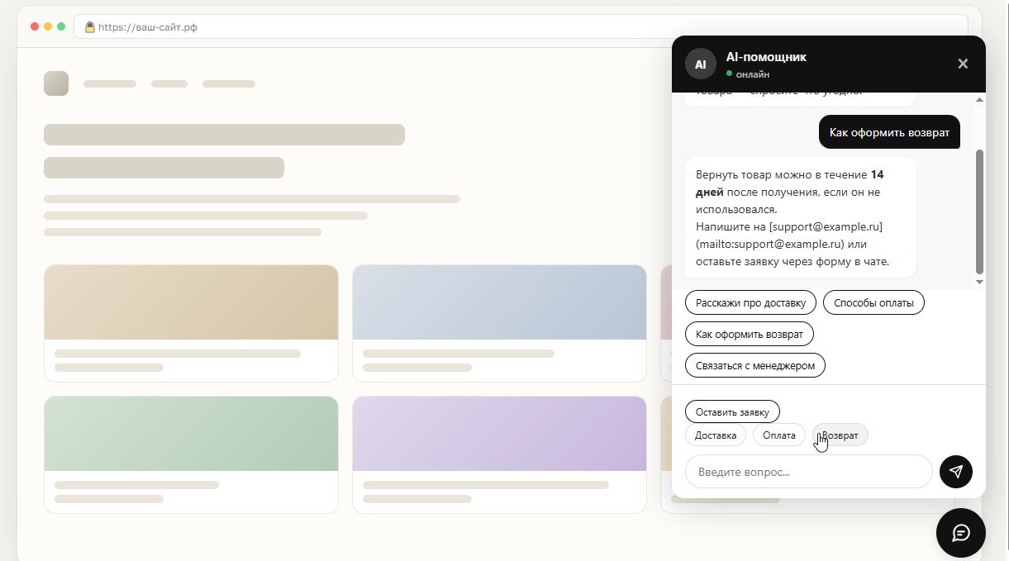This screenshot has width=1009, height=561.
Task: Open the green product card thumbnail
Action: (x=191, y=434)
